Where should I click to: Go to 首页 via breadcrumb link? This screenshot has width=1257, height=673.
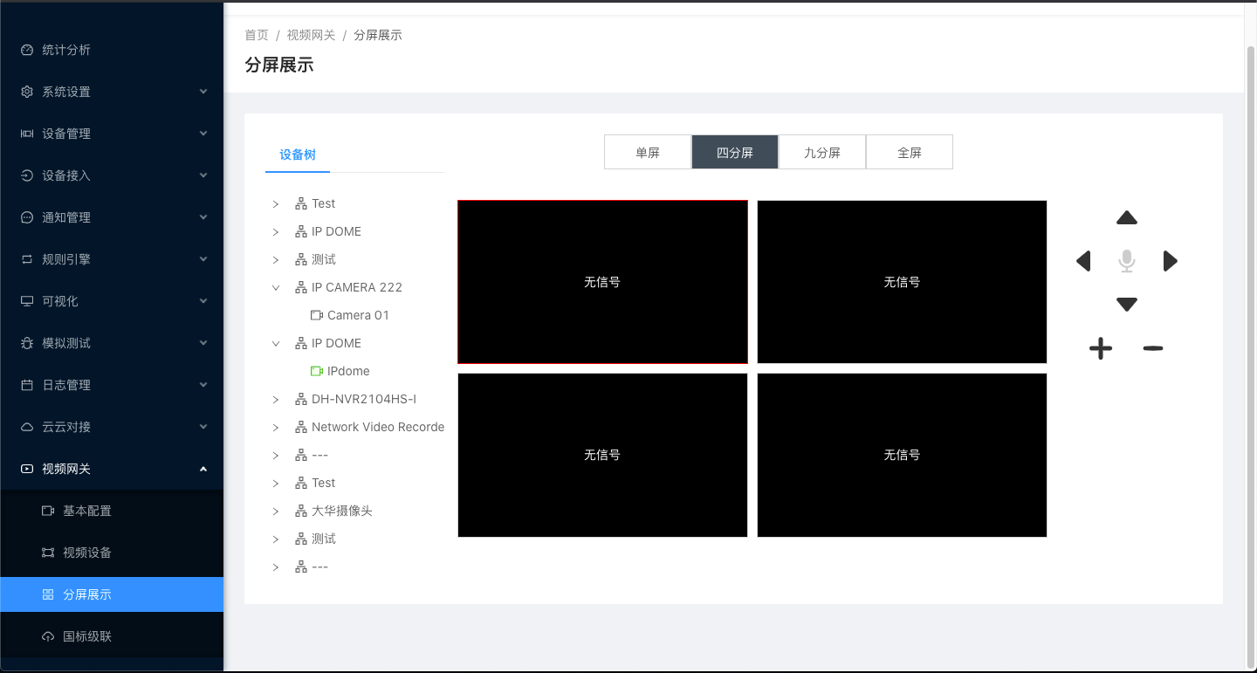(257, 35)
